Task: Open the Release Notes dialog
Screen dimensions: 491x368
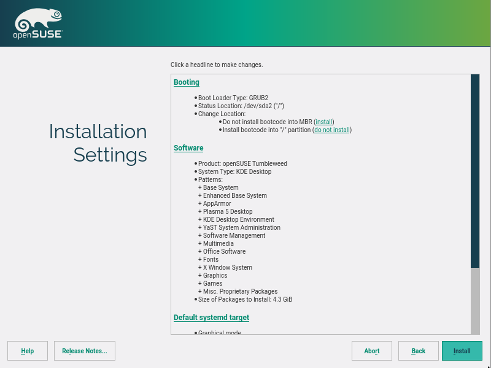Action: tap(85, 351)
